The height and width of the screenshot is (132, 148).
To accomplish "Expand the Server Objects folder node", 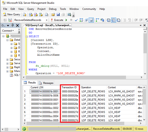I will [x=8, y=64].
